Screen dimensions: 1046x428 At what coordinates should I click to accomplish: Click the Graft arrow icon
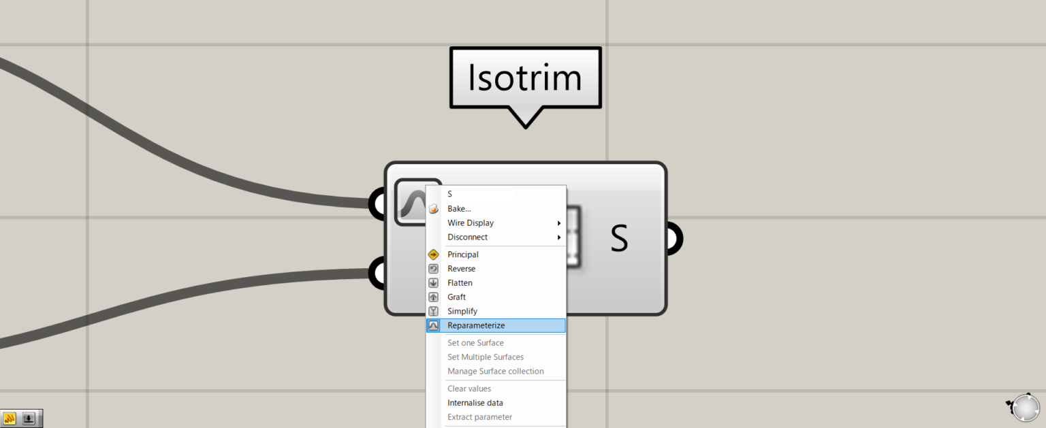coord(434,297)
